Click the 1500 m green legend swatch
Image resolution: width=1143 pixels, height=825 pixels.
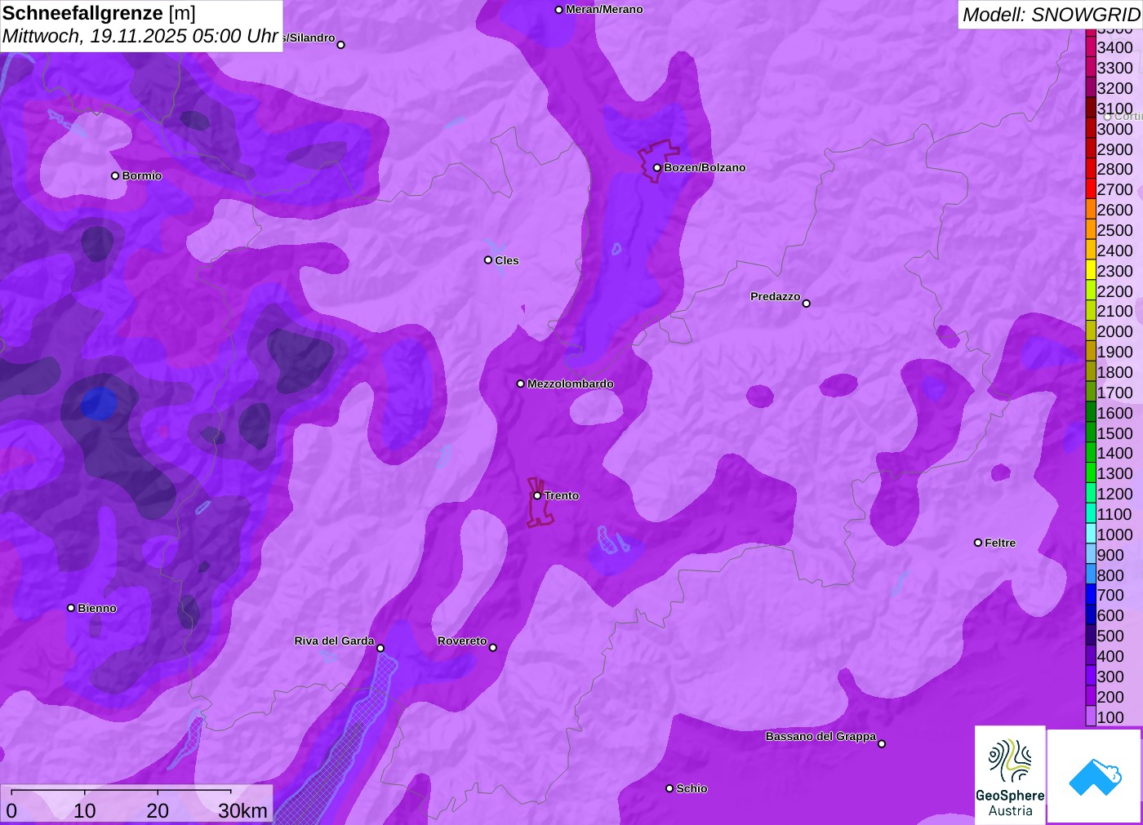click(x=1091, y=432)
